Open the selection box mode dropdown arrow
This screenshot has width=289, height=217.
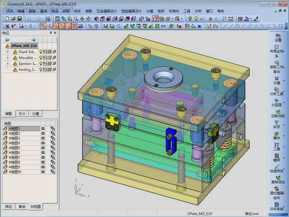pyautogui.click(x=25, y=26)
